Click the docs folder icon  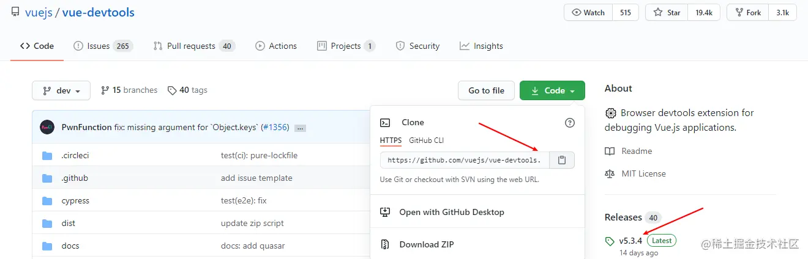click(47, 246)
